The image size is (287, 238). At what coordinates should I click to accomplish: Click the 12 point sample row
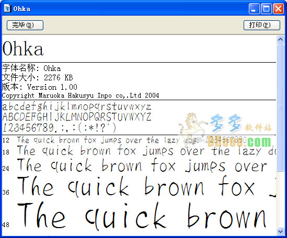[x=124, y=140]
